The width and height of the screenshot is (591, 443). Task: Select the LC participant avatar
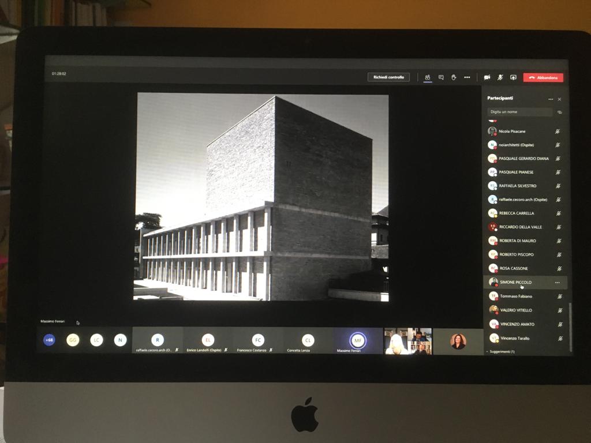[x=96, y=340]
